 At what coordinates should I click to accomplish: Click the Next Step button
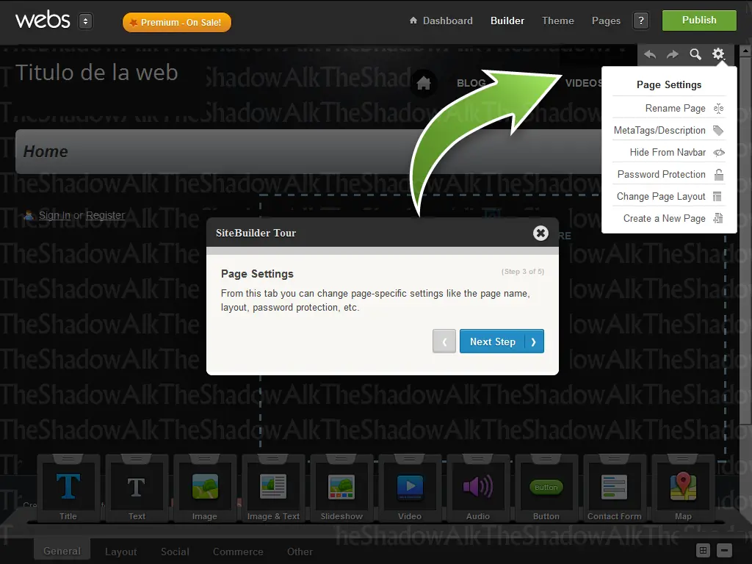click(502, 341)
